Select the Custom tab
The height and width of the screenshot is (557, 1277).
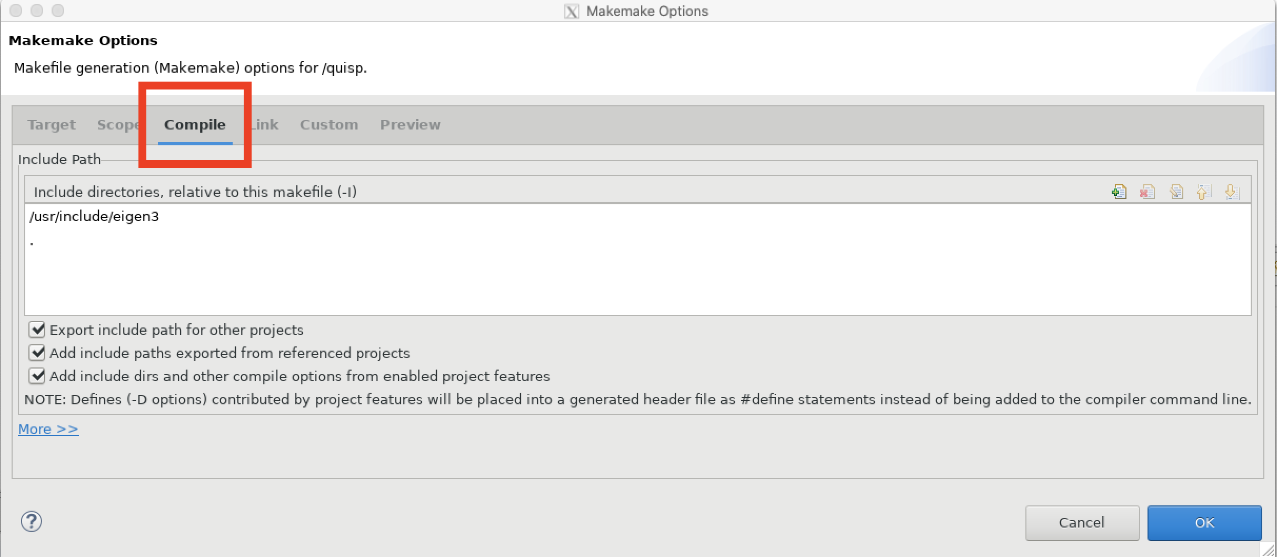tap(329, 125)
